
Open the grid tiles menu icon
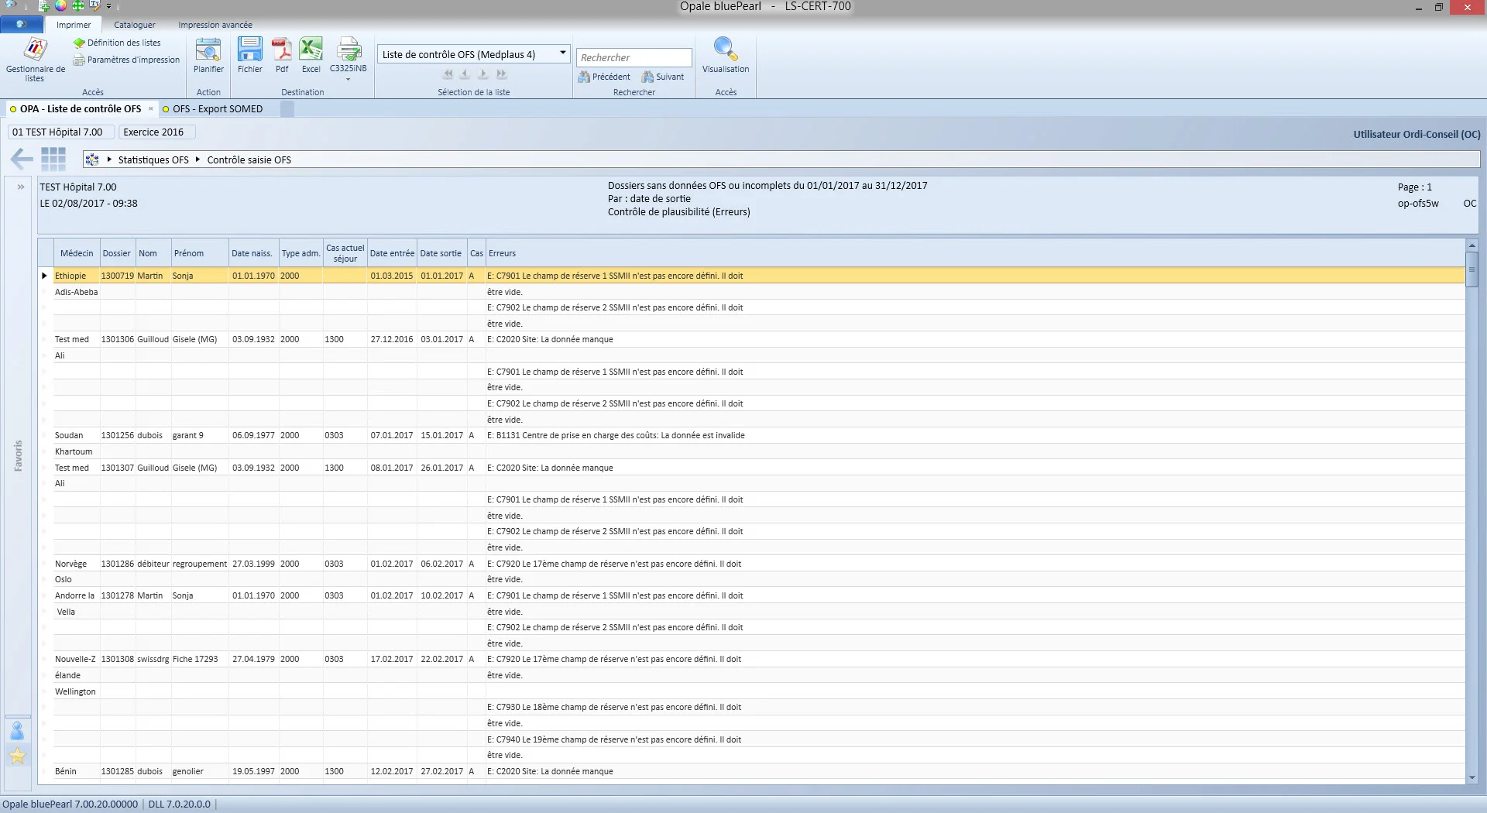(x=53, y=159)
